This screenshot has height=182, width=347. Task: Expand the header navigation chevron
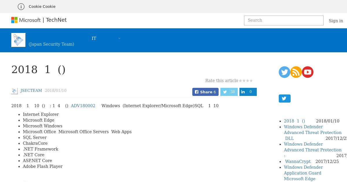pyautogui.click(x=119, y=38)
